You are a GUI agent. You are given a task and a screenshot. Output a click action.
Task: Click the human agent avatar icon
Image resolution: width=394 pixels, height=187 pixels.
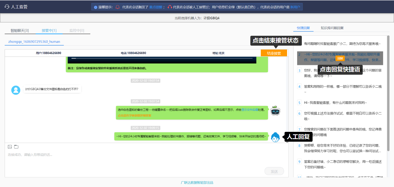(275, 137)
